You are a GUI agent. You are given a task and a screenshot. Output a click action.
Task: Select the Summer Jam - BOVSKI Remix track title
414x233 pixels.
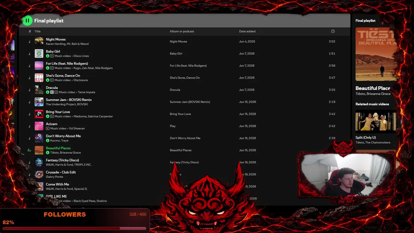pos(69,100)
